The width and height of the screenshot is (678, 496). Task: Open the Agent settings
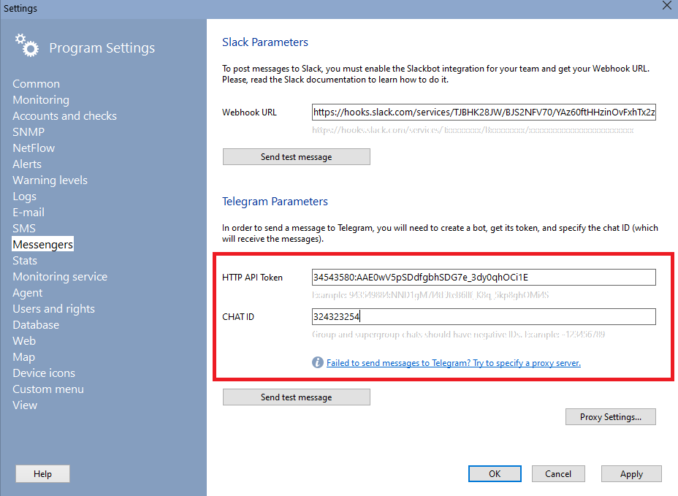(28, 293)
